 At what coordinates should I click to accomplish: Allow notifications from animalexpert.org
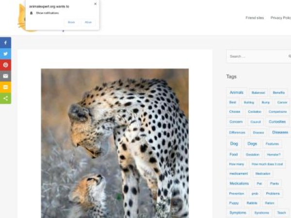click(88, 22)
